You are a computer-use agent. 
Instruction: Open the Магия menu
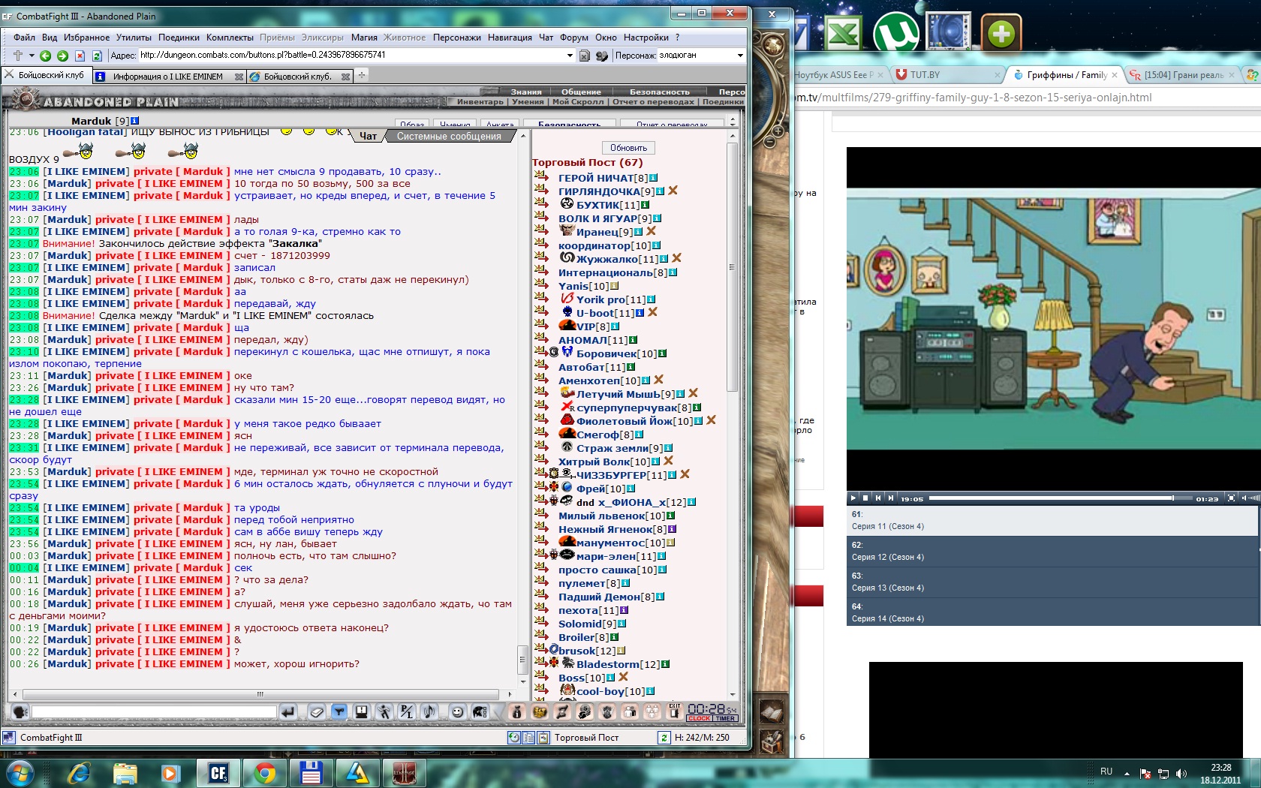364,38
